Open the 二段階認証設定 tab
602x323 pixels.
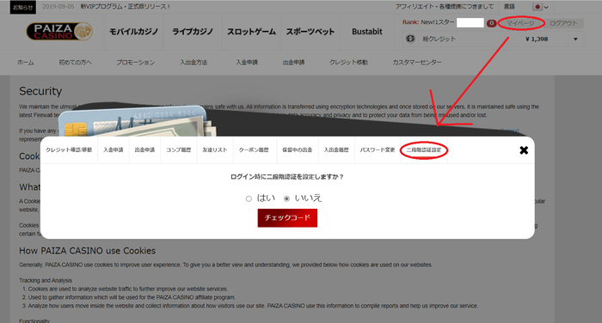pos(424,150)
